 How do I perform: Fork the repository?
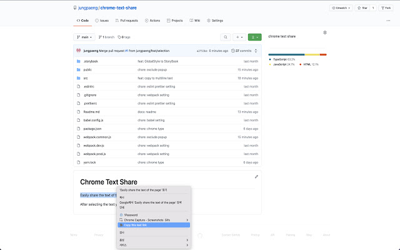point(386,8)
